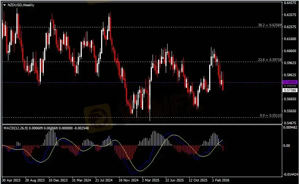This screenshot has height=184, width=299.
Task: Select the 23.6 = 0.59718 Fibonacci level
Action: click(x=269, y=60)
